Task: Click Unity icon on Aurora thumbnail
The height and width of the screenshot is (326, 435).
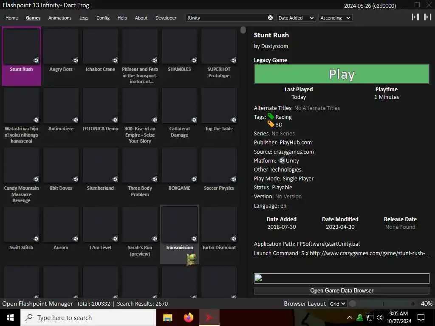Action: (x=75, y=239)
